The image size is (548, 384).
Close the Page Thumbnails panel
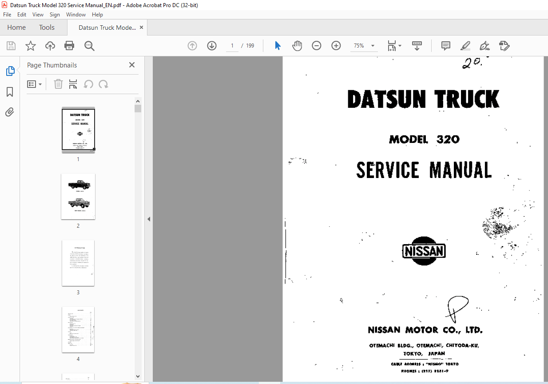point(131,65)
